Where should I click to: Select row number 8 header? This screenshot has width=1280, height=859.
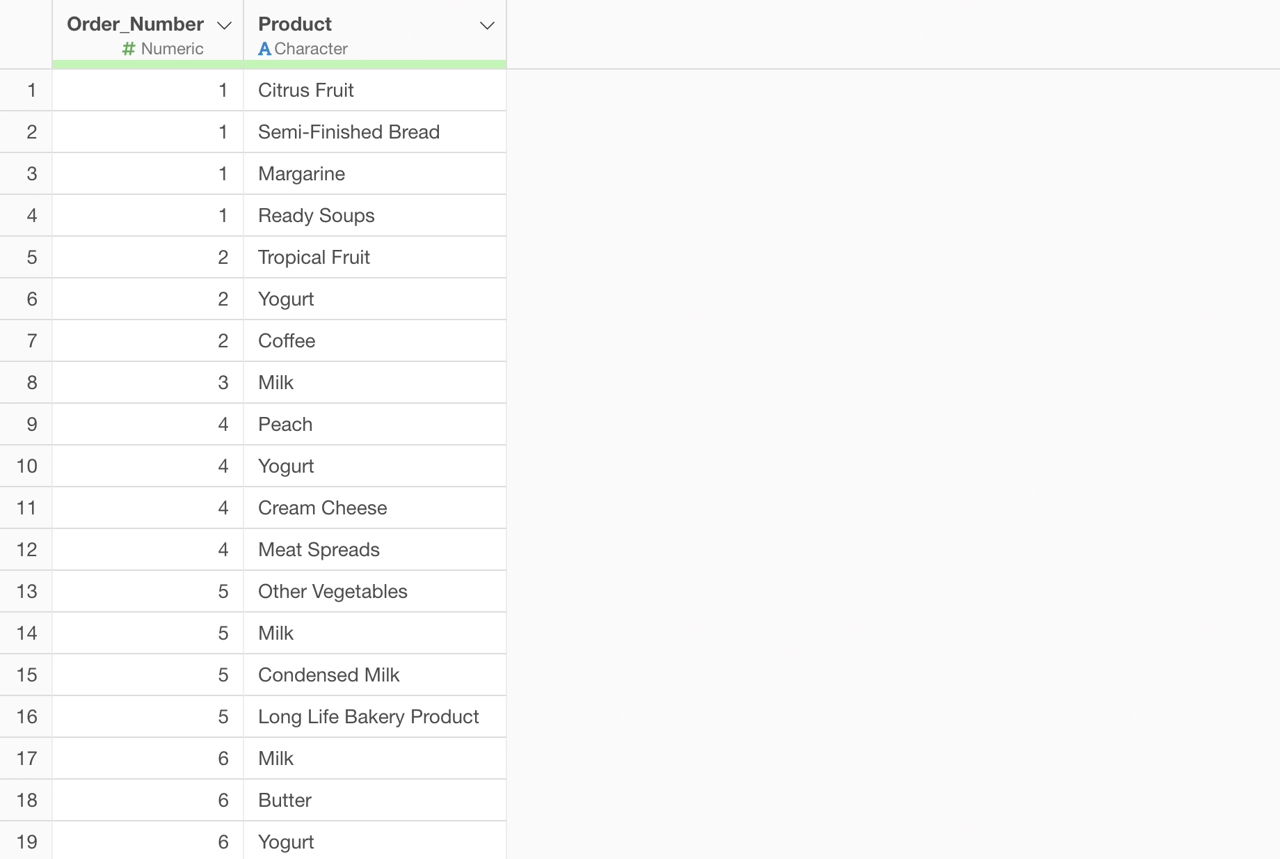pos(31,383)
